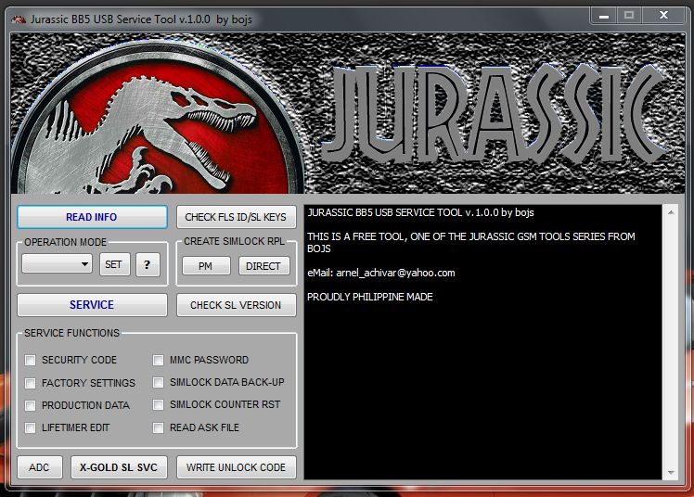
Task: Check the LIFETIMER EDIT option
Action: (30, 427)
